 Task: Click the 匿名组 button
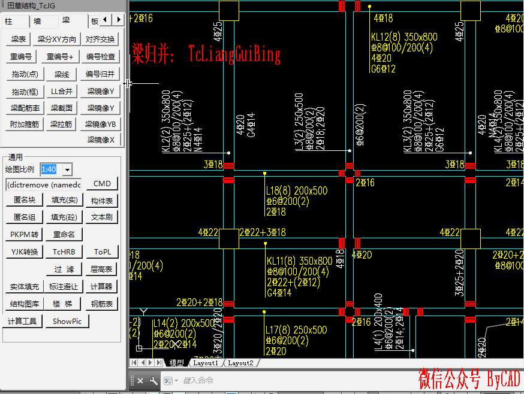pos(25,217)
